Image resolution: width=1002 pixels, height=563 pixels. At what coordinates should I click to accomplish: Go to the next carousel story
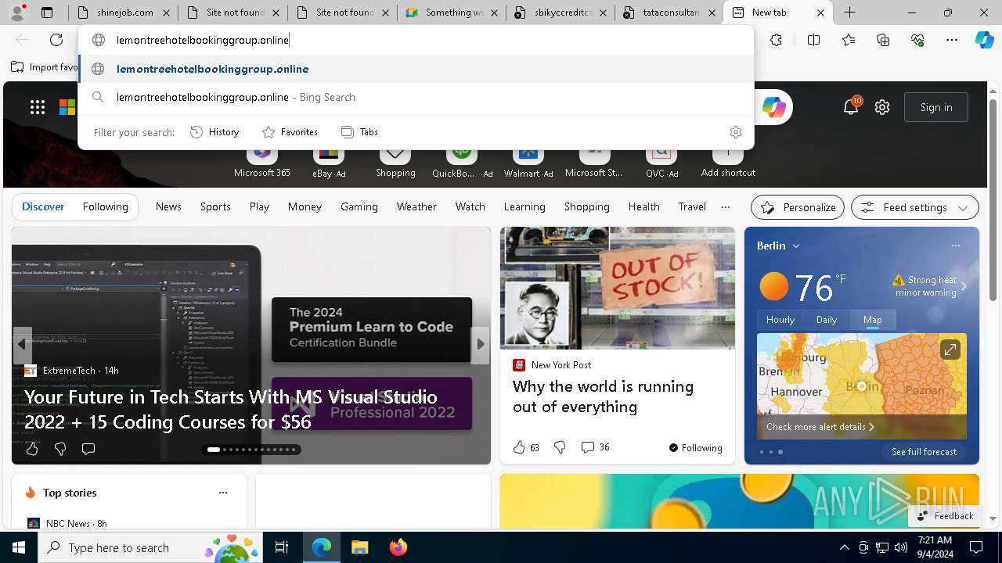point(481,344)
